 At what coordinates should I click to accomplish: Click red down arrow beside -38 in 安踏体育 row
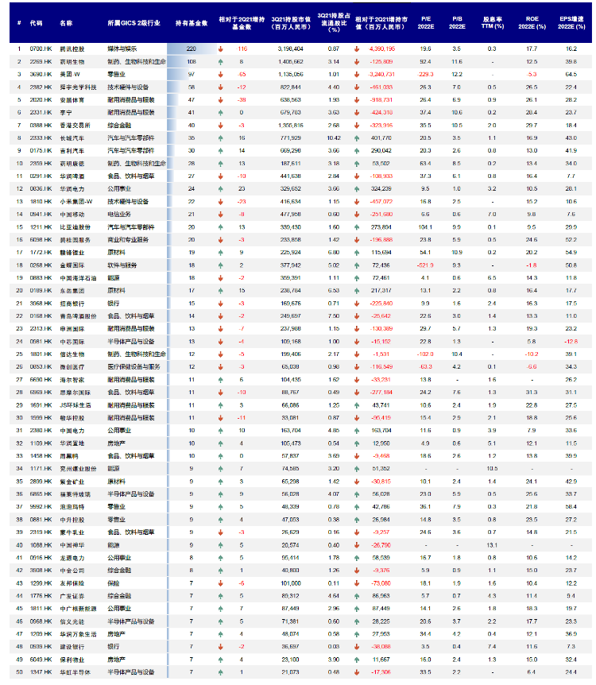pos(221,100)
